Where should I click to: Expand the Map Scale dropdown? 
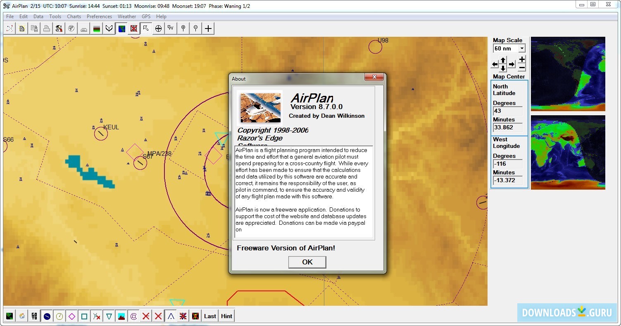(x=522, y=48)
